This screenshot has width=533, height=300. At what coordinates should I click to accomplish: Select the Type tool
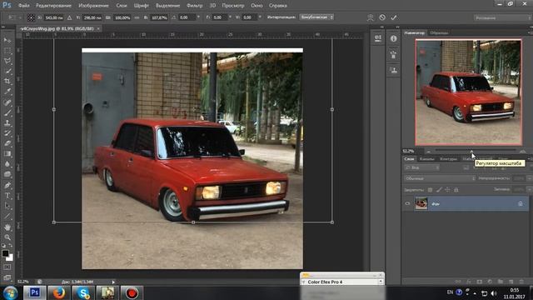7,196
